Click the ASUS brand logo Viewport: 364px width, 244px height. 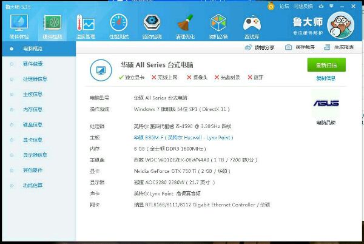(326, 103)
